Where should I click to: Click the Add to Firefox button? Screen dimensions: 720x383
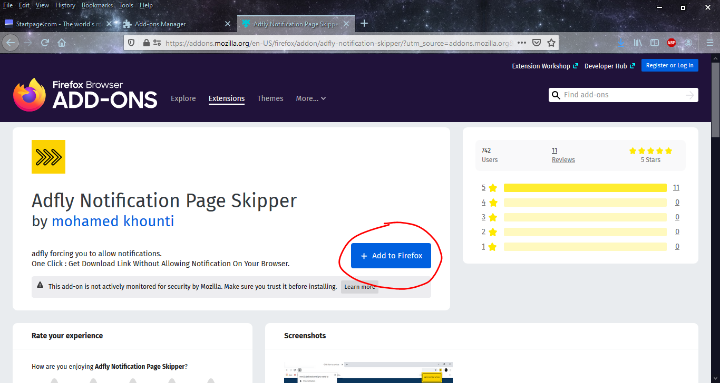pos(391,256)
